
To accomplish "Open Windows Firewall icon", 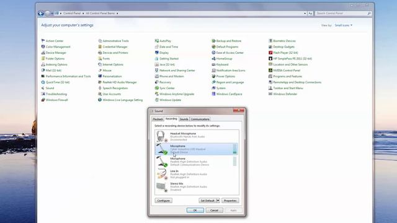I will (x=43, y=100).
